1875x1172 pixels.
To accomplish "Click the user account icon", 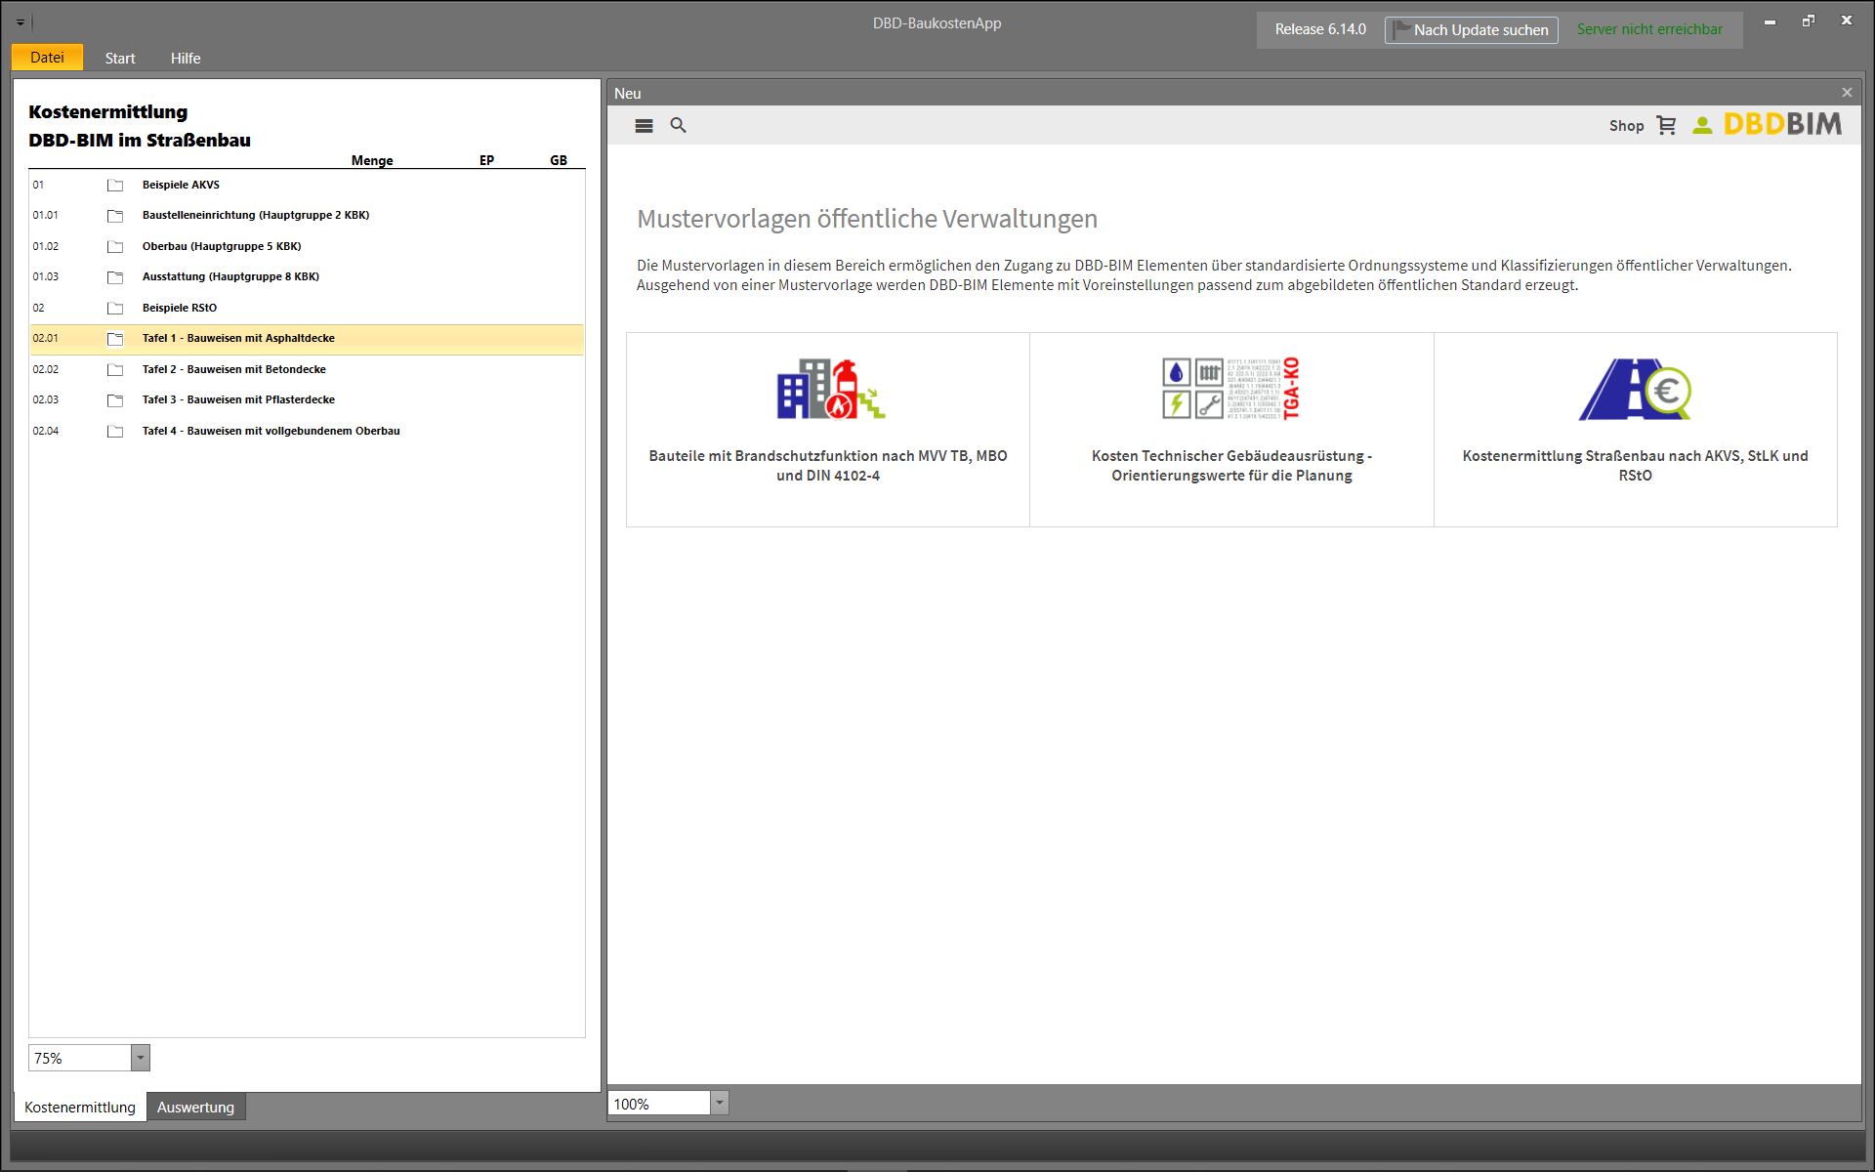I will 1702,125.
